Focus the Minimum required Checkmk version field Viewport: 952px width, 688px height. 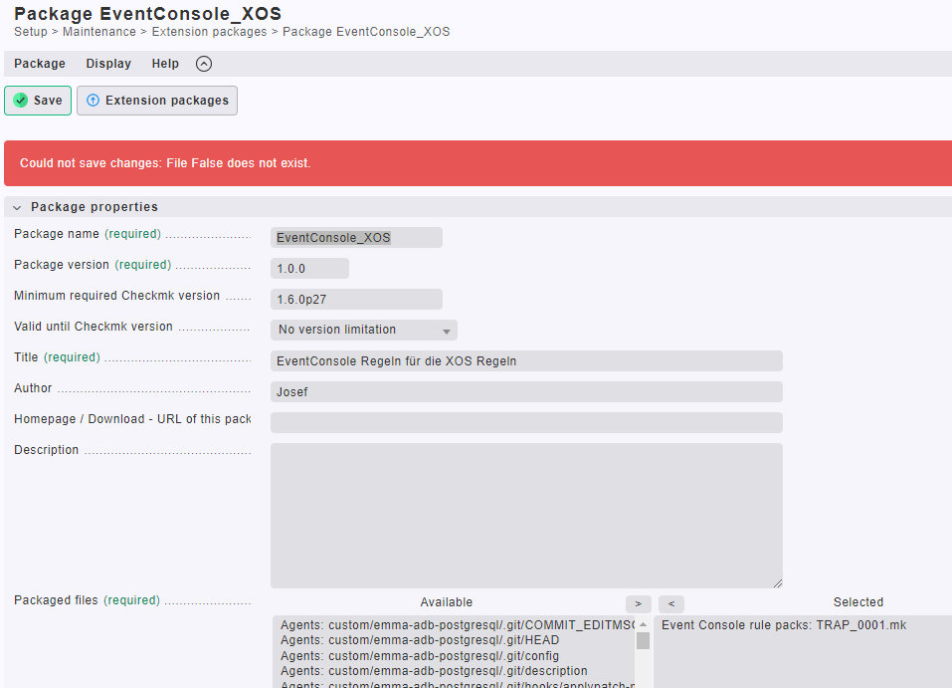coord(356,300)
